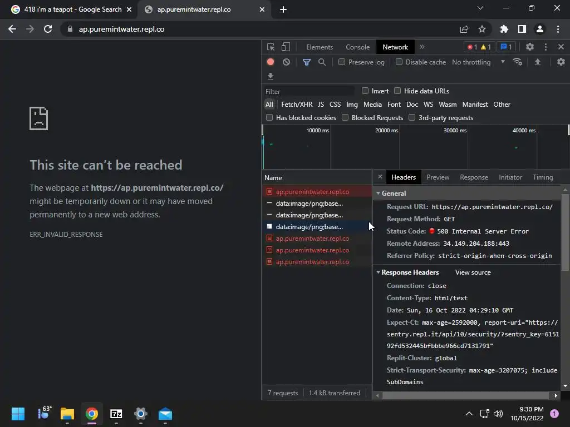This screenshot has height=427, width=570.
Task: Click View source for response headers
Action: point(473,272)
